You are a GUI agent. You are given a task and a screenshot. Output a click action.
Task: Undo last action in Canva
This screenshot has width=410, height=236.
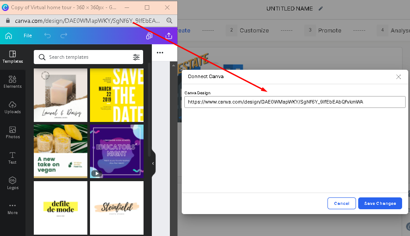point(47,36)
